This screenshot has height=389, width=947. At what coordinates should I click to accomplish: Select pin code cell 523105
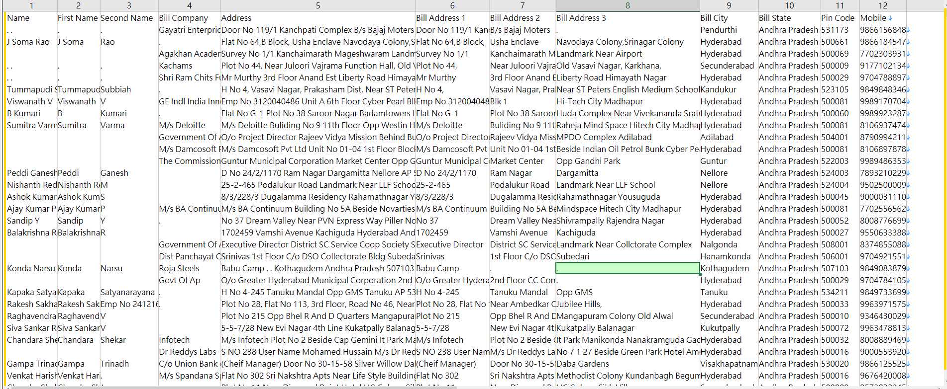click(840, 89)
